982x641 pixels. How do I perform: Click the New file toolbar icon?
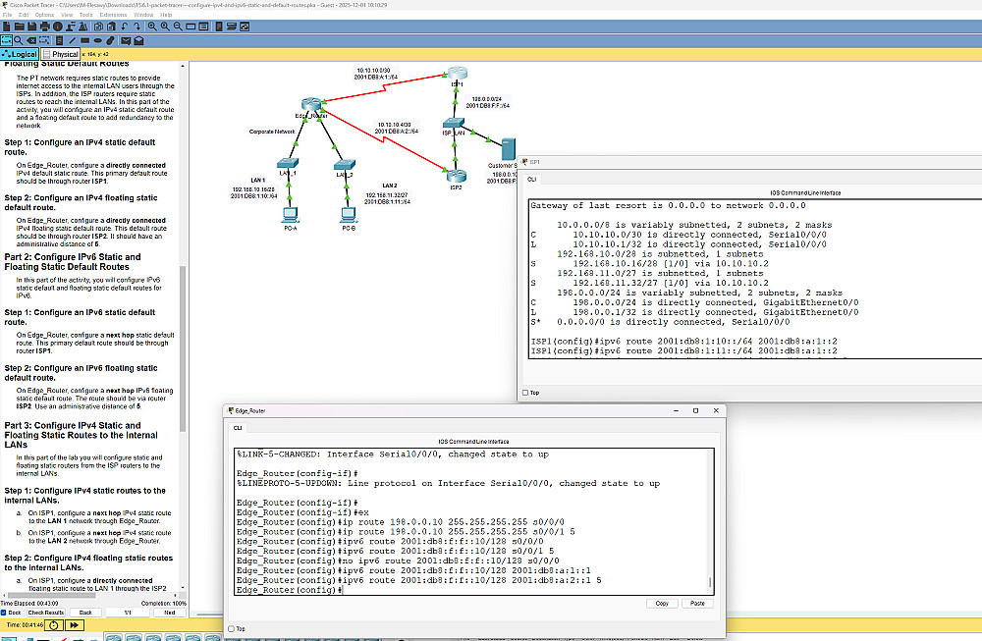click(7, 27)
